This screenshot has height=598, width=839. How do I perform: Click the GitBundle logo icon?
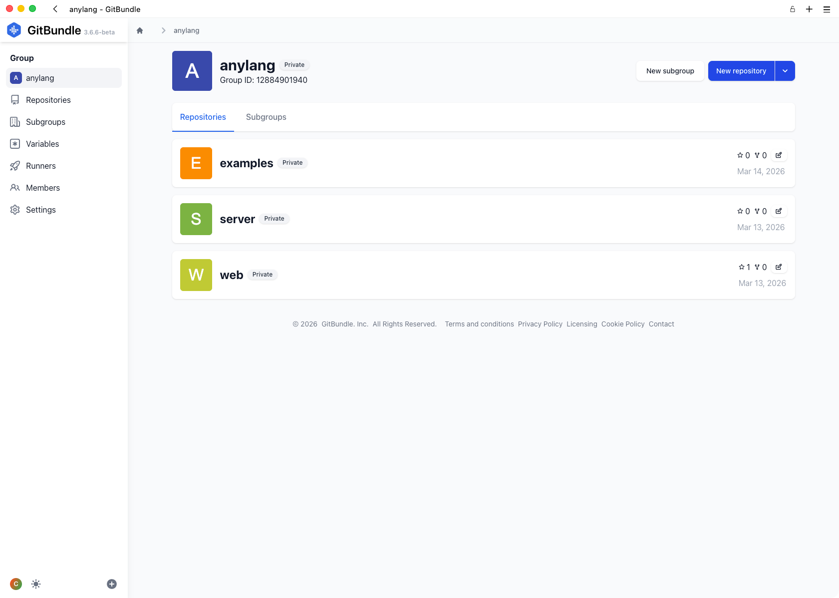point(14,30)
